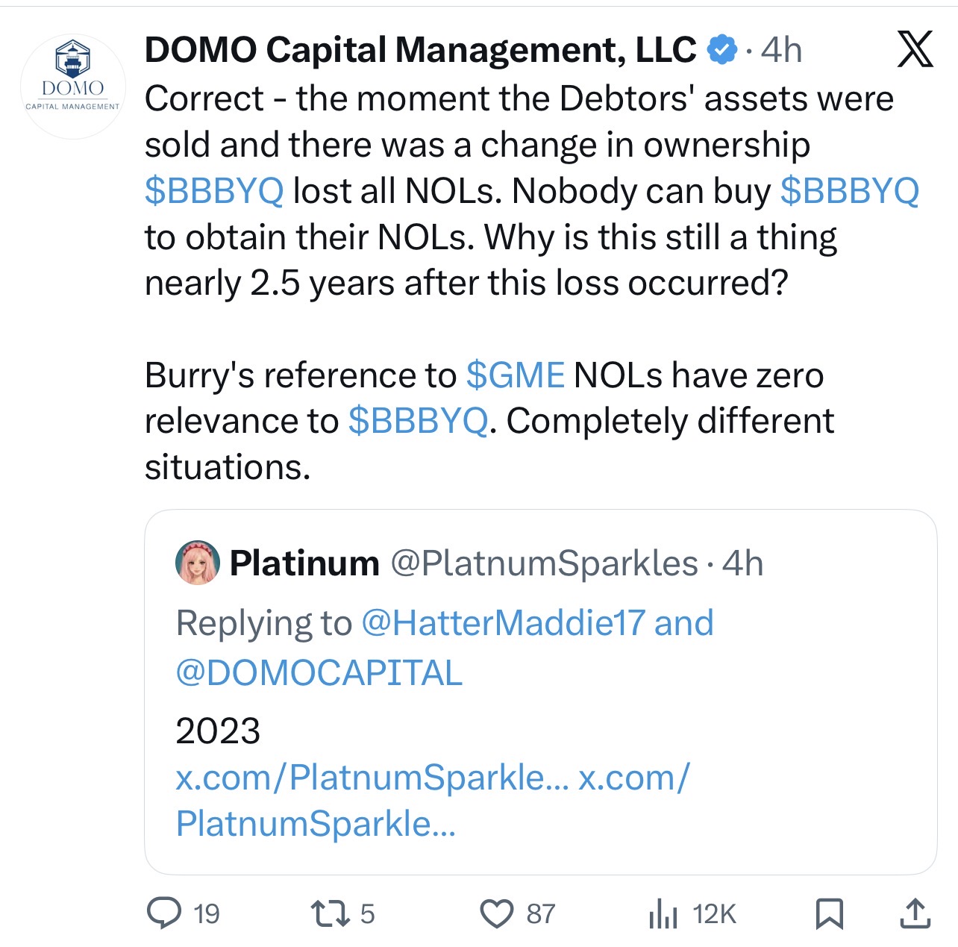Bookmark this post with bookmark icon
The image size is (958, 947).
pos(829,913)
